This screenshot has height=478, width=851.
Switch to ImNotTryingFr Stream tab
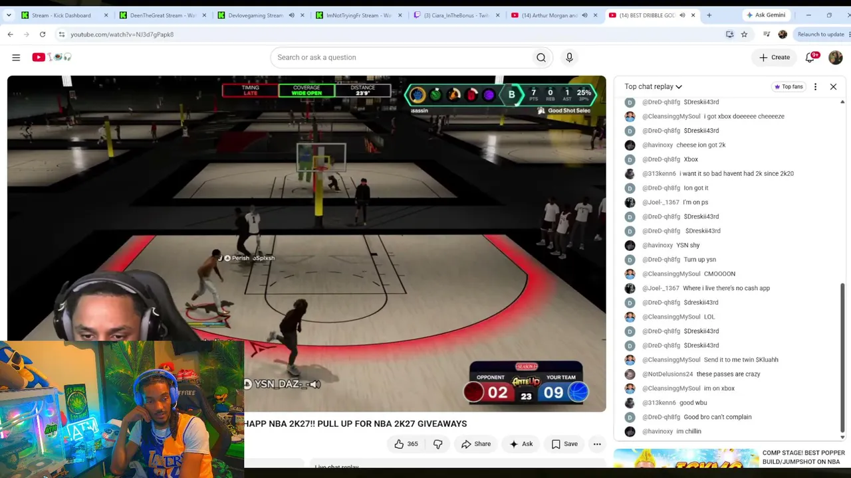coord(358,15)
